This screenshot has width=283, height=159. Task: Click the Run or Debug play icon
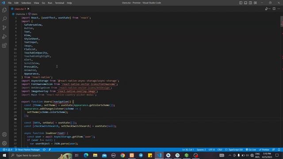[267, 9]
